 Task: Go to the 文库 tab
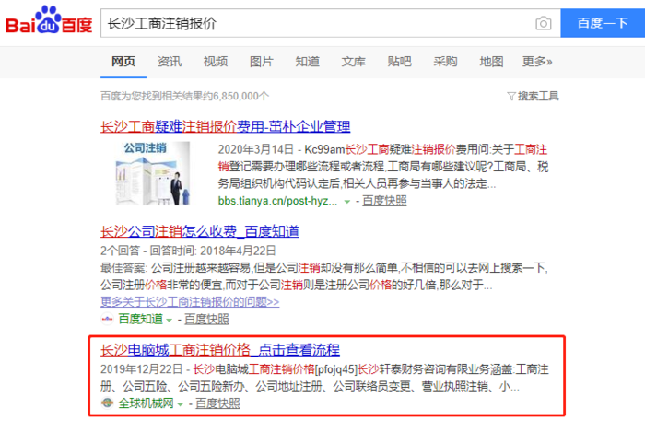pos(353,62)
